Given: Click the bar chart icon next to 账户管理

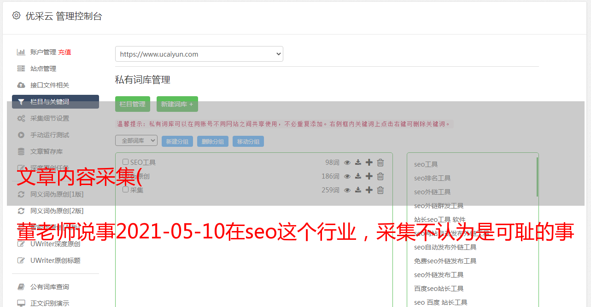Looking at the screenshot, I should coord(21,52).
